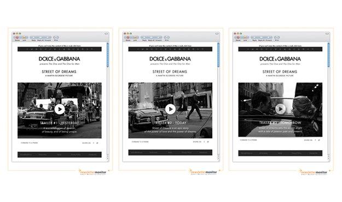Click Reply All icon in the right mail window
The image size is (342, 202).
[x=262, y=38]
